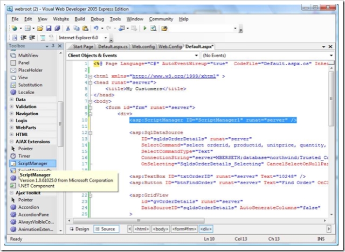This screenshot has width=345, height=252.
Task: Click the folder icon left of find box
Action: (x=164, y=28)
